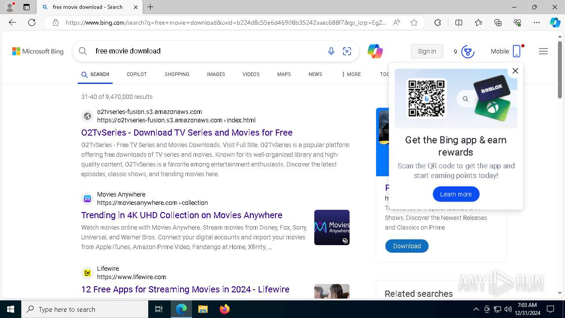Click the Lifewire site favicon
Screen dimensions: 565x318
[87, 273]
